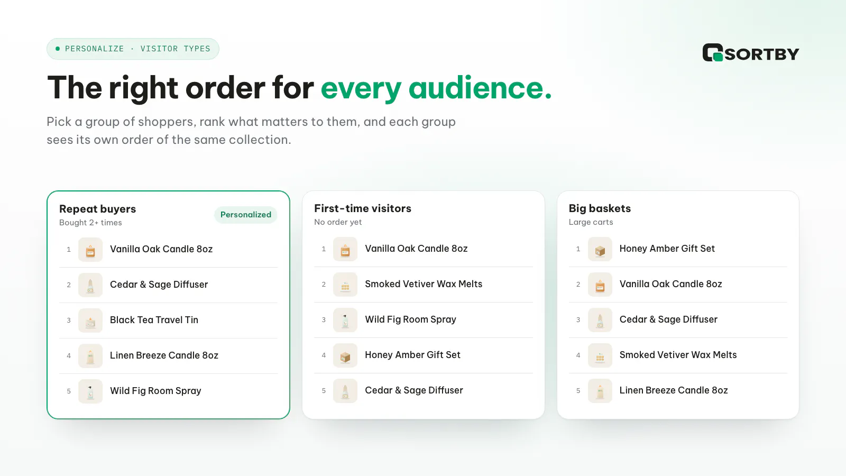Click 'Bought 2+ times' subtitle

click(90, 223)
